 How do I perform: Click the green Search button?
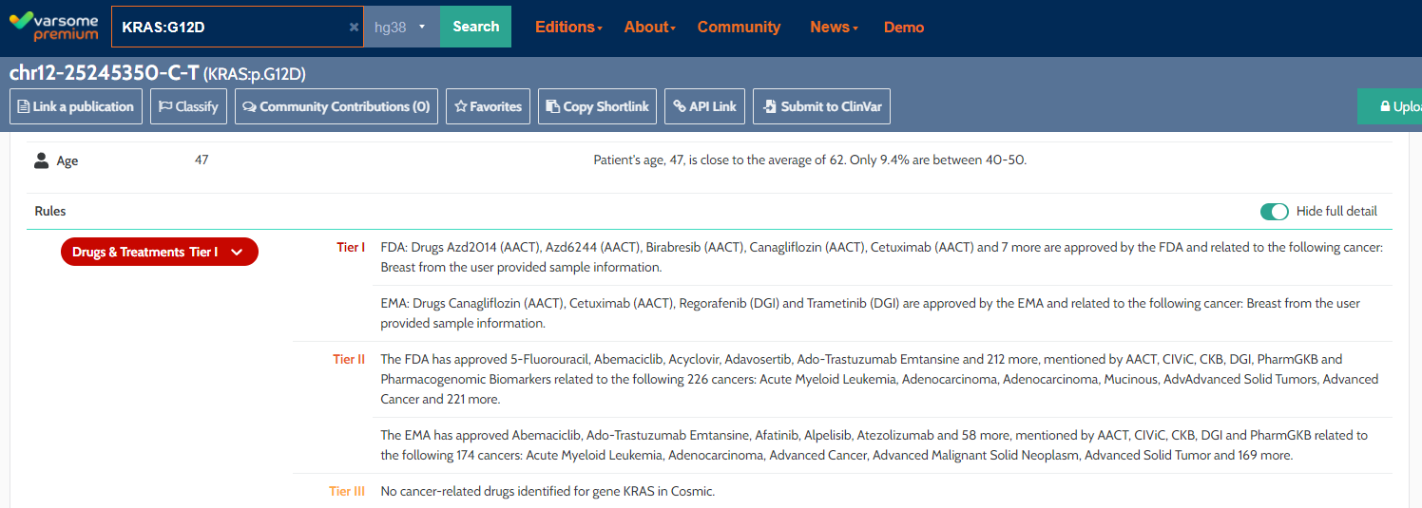coord(475,27)
